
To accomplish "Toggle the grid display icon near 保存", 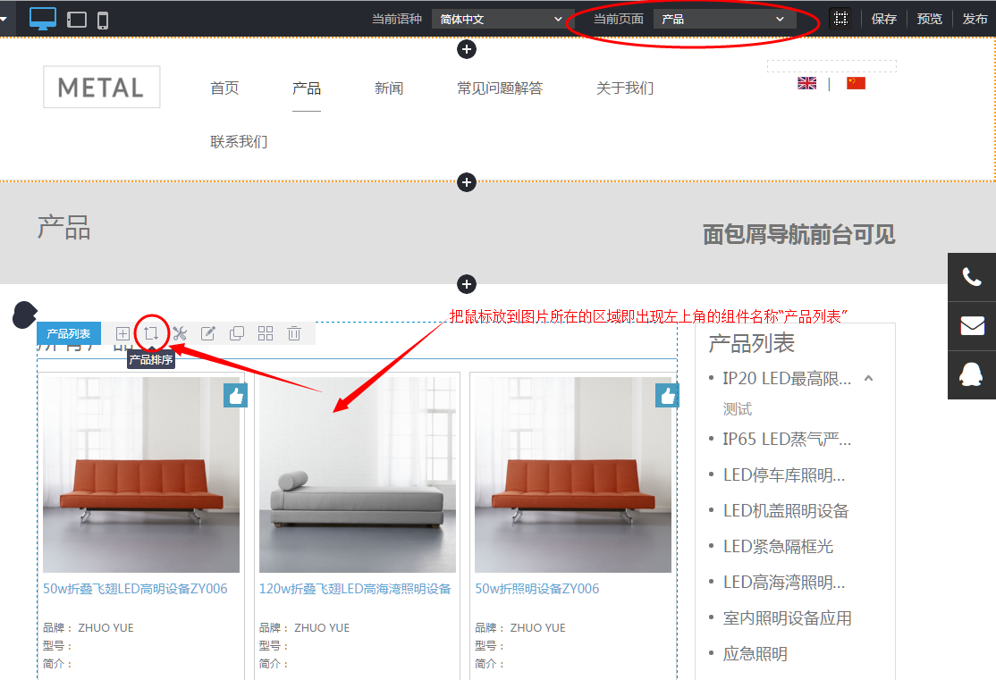I will tap(840, 18).
